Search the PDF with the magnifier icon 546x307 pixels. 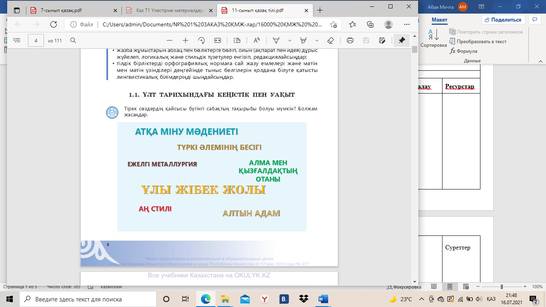(73, 40)
